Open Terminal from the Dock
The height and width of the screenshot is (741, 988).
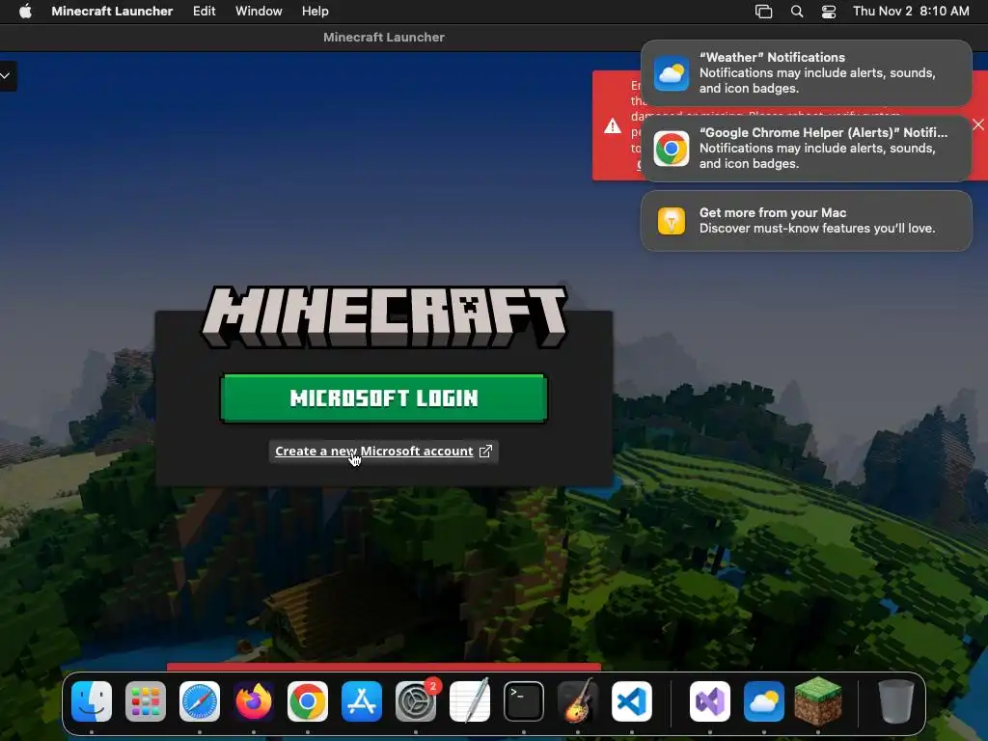click(x=524, y=701)
